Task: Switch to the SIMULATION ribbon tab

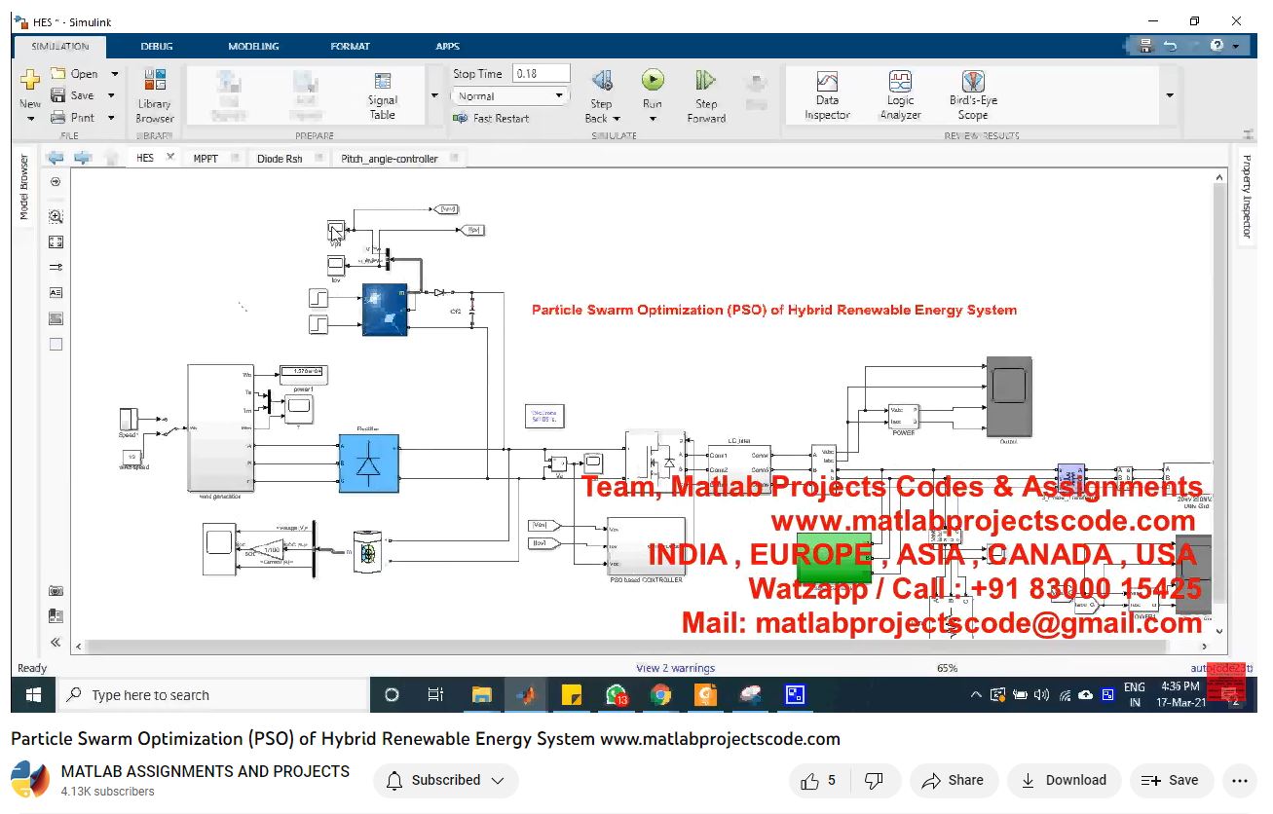Action: tap(60, 46)
